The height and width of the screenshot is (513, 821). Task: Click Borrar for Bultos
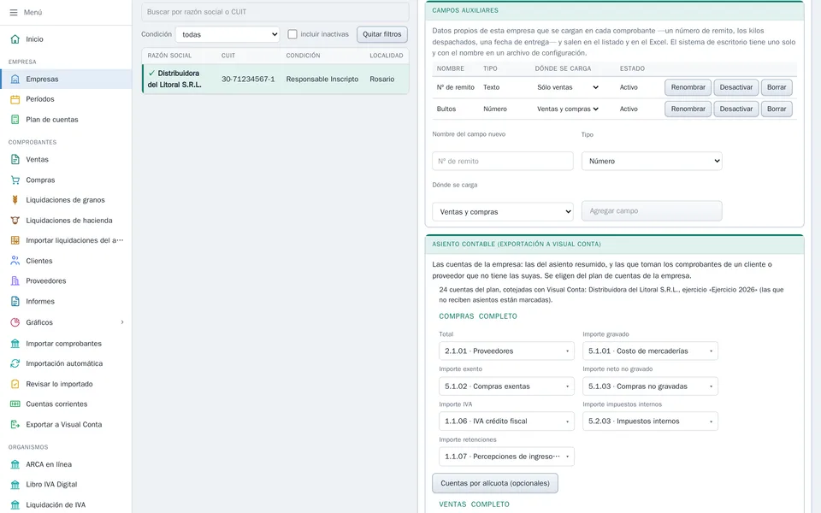(777, 109)
